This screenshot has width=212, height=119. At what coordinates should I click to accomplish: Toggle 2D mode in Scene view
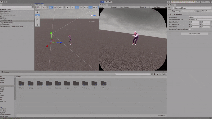(x=73, y=7)
